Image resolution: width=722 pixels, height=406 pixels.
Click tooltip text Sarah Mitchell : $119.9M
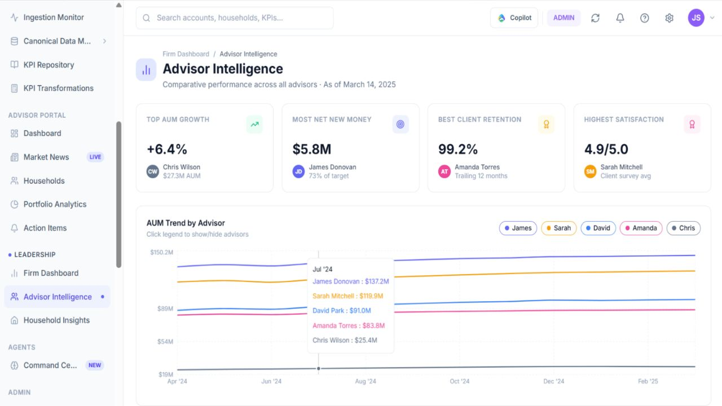(x=348, y=296)
